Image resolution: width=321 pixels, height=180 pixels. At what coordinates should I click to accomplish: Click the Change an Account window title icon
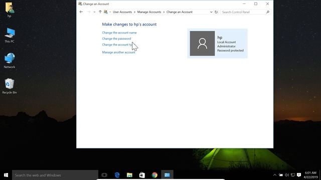(x=80, y=4)
